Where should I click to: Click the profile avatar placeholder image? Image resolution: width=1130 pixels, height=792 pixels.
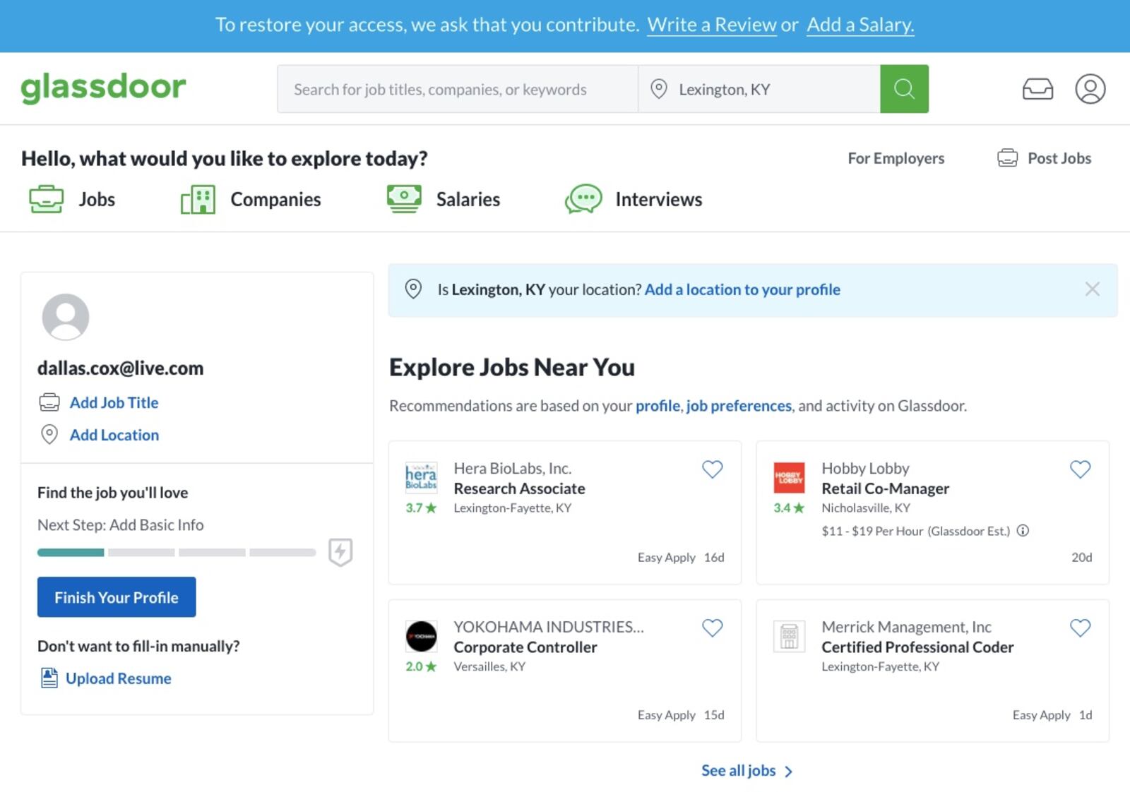pos(66,317)
